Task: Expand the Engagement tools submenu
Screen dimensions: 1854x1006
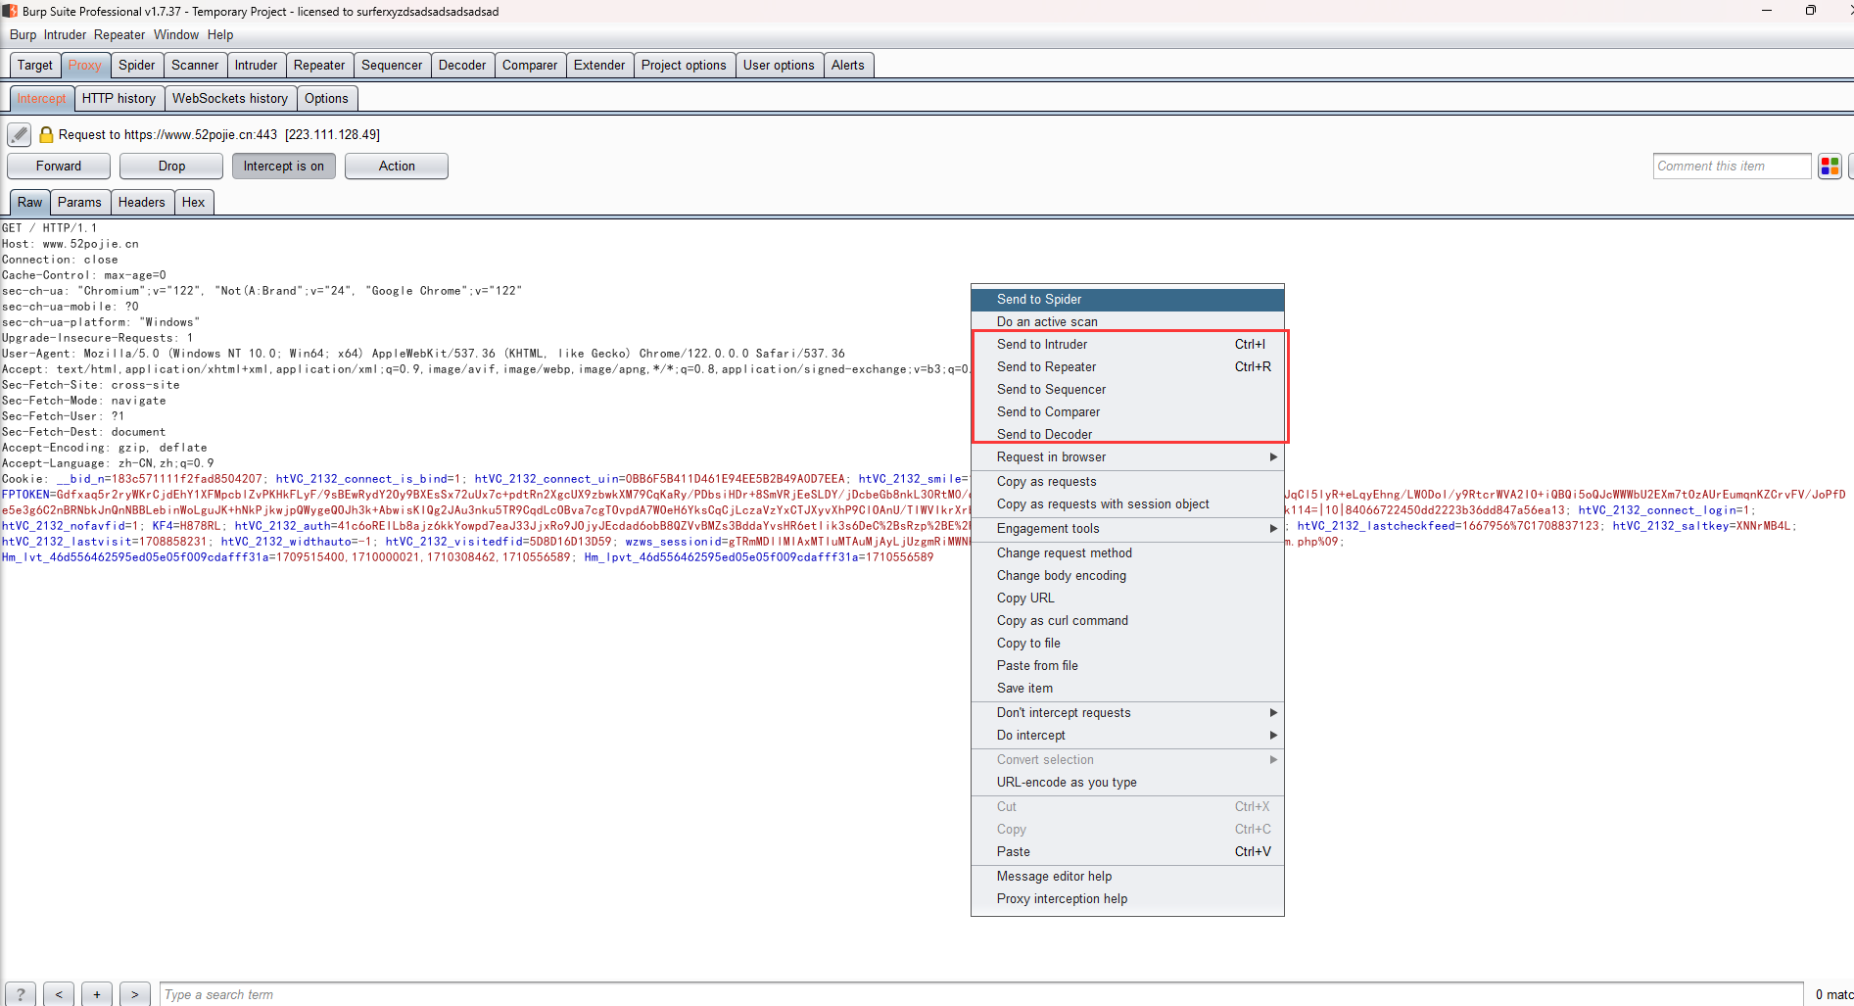Action: tap(1127, 529)
